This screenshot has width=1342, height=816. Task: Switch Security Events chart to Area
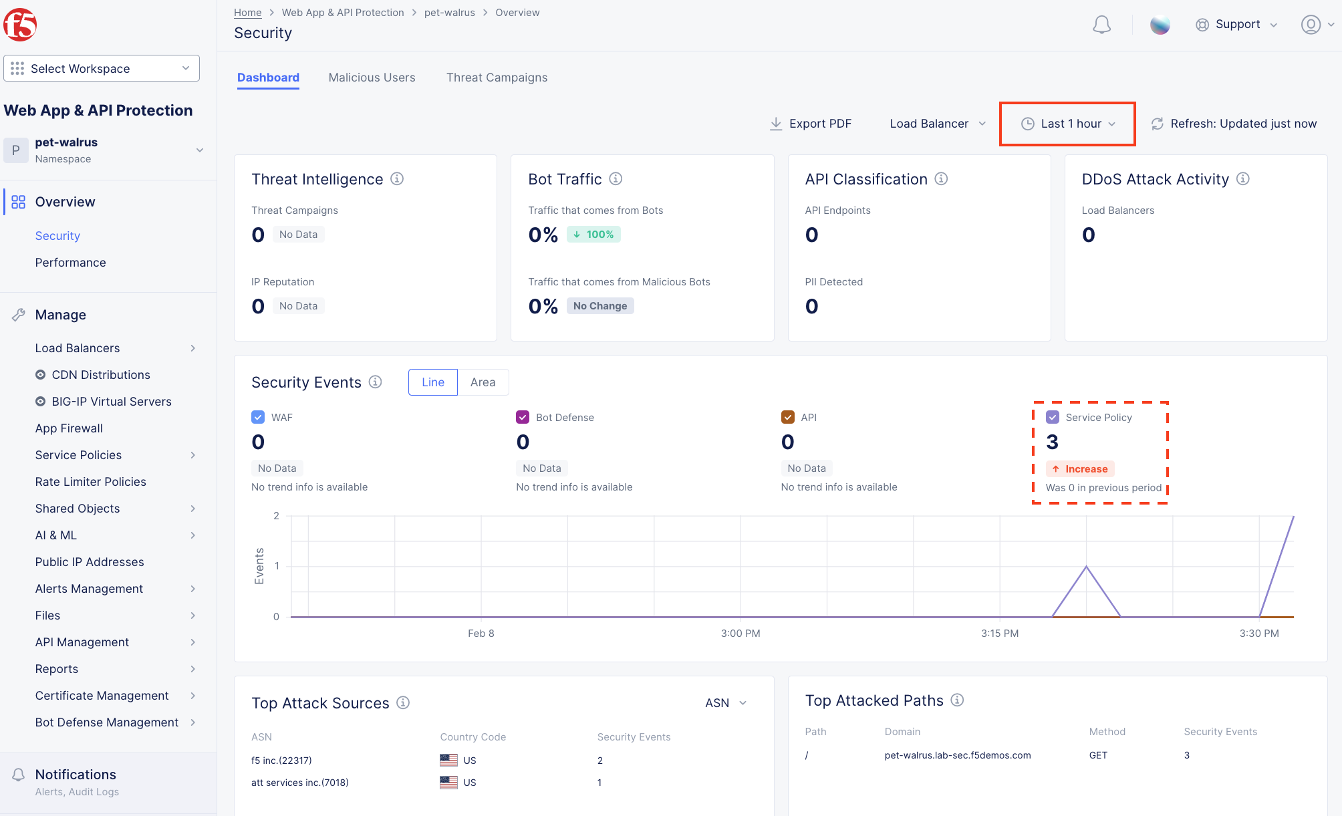pos(483,382)
